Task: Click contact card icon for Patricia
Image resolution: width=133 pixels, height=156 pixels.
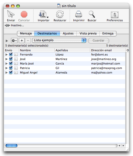Action: pos(16,68)
